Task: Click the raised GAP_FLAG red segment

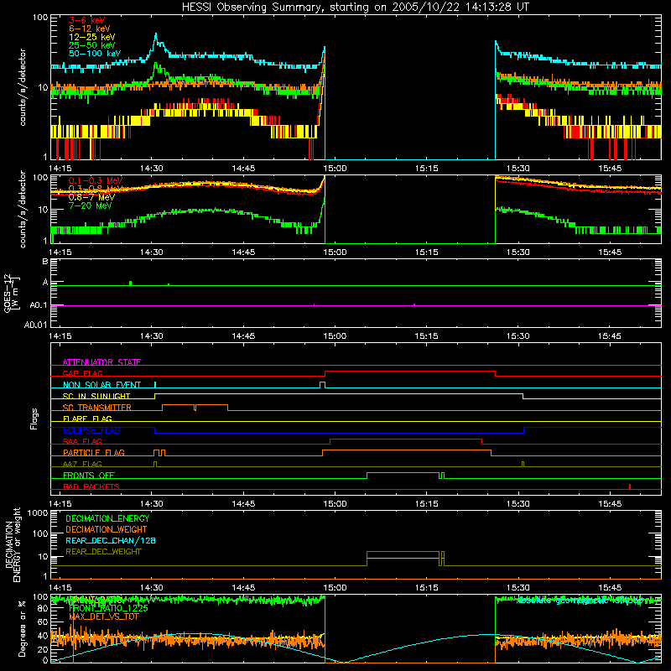Action: point(410,372)
